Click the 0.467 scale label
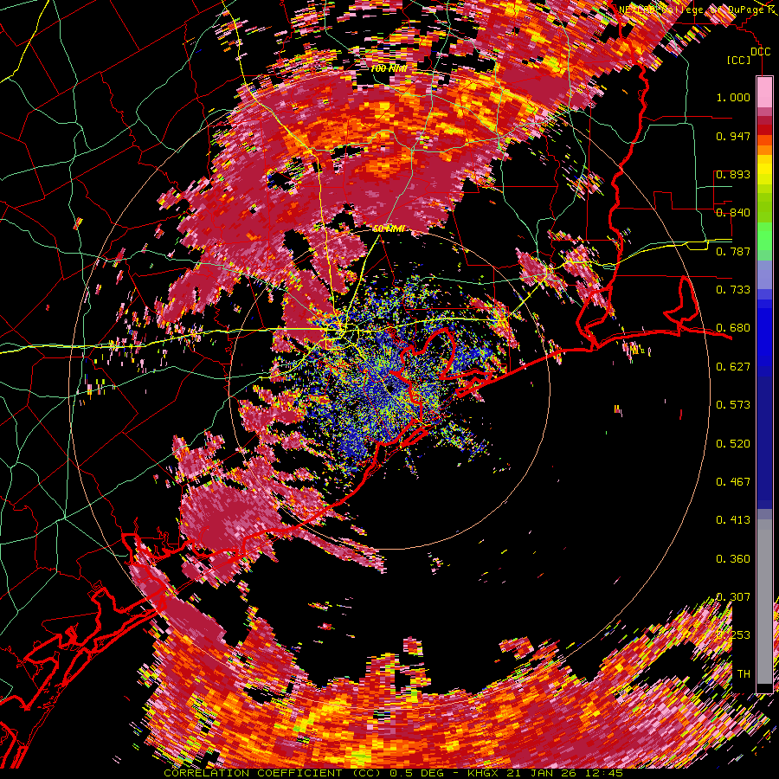 click(x=733, y=482)
